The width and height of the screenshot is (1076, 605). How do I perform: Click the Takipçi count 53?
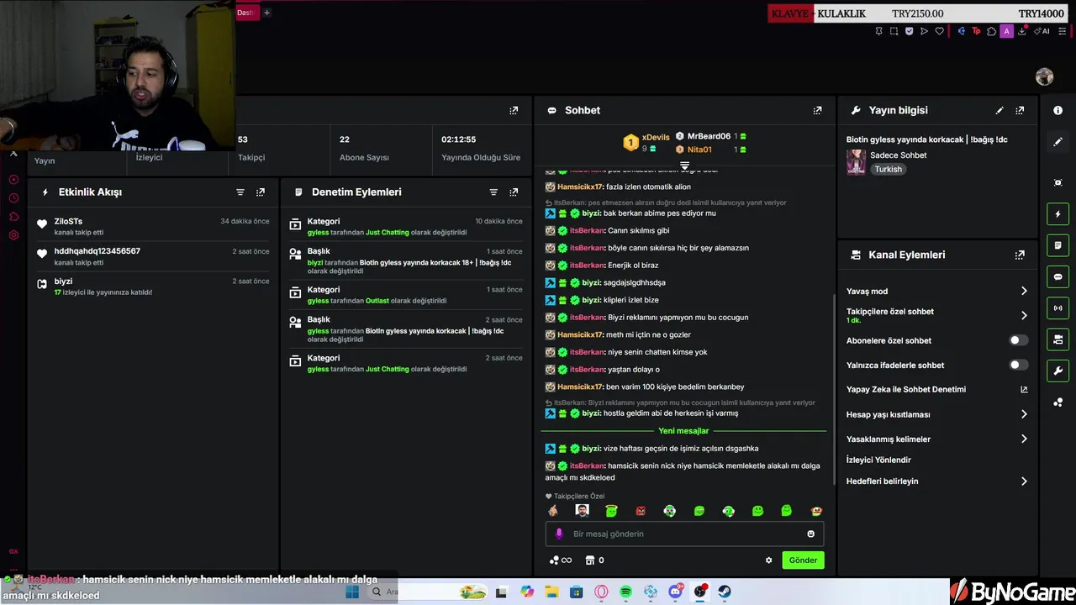point(243,139)
